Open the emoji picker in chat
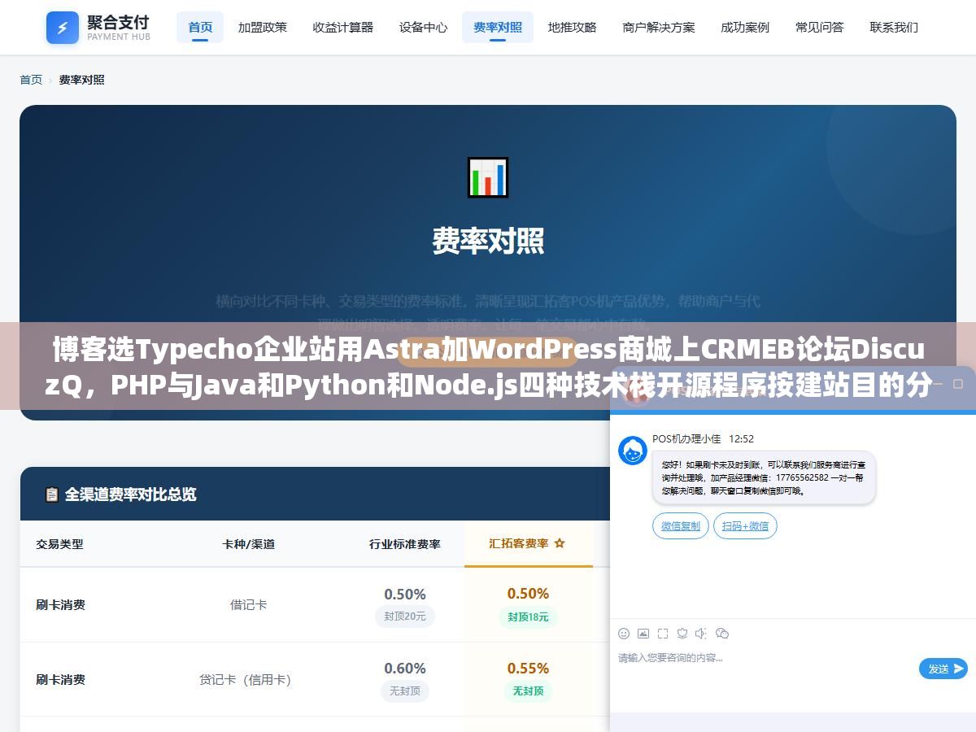This screenshot has width=976, height=732. [x=624, y=634]
